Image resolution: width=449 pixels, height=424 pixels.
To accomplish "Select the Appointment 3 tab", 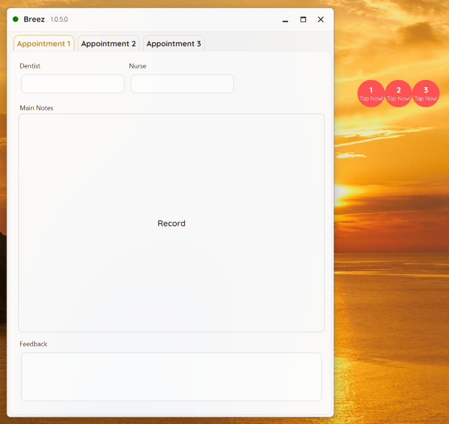I will pos(174,44).
